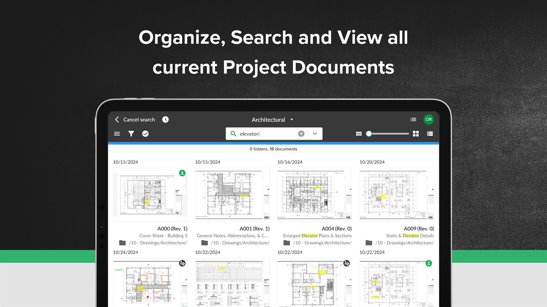Expand the search options chevron
Viewport: 547px width, 307px height.
coord(315,133)
